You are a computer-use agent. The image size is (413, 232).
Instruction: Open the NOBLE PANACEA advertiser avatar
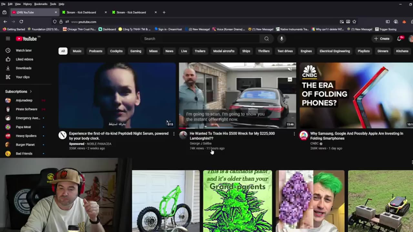pos(63,135)
